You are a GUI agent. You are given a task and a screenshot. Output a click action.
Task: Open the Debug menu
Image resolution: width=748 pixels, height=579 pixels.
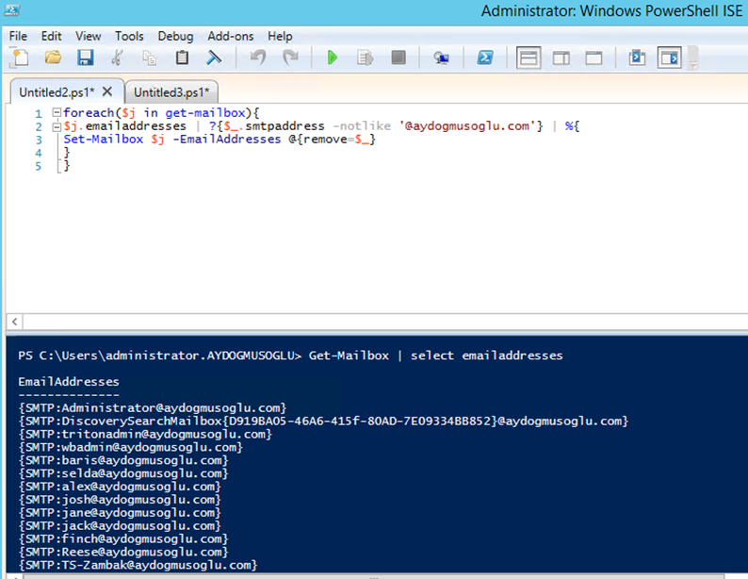coord(175,36)
